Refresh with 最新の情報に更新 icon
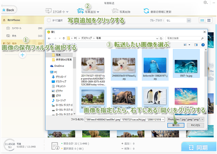 (x=146, y=11)
